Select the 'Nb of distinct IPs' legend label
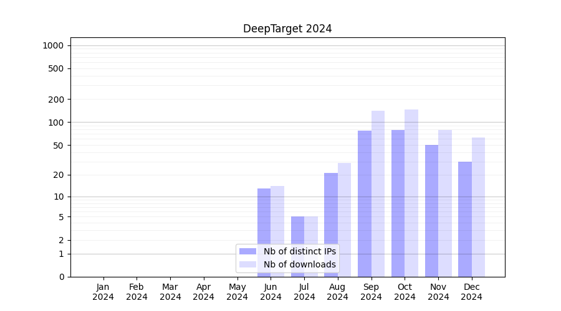The width and height of the screenshot is (561, 311). (x=299, y=251)
